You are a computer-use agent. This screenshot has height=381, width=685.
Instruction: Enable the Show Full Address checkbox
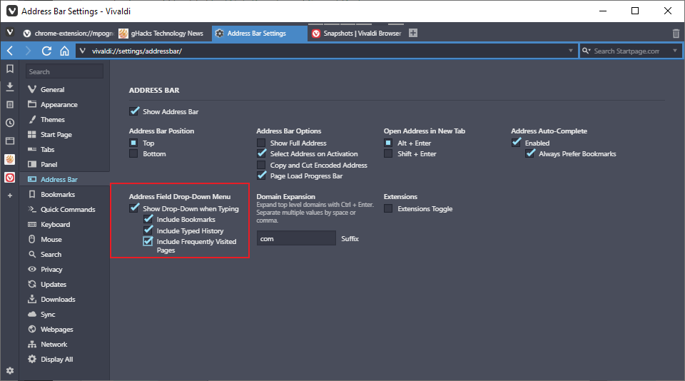click(x=262, y=143)
